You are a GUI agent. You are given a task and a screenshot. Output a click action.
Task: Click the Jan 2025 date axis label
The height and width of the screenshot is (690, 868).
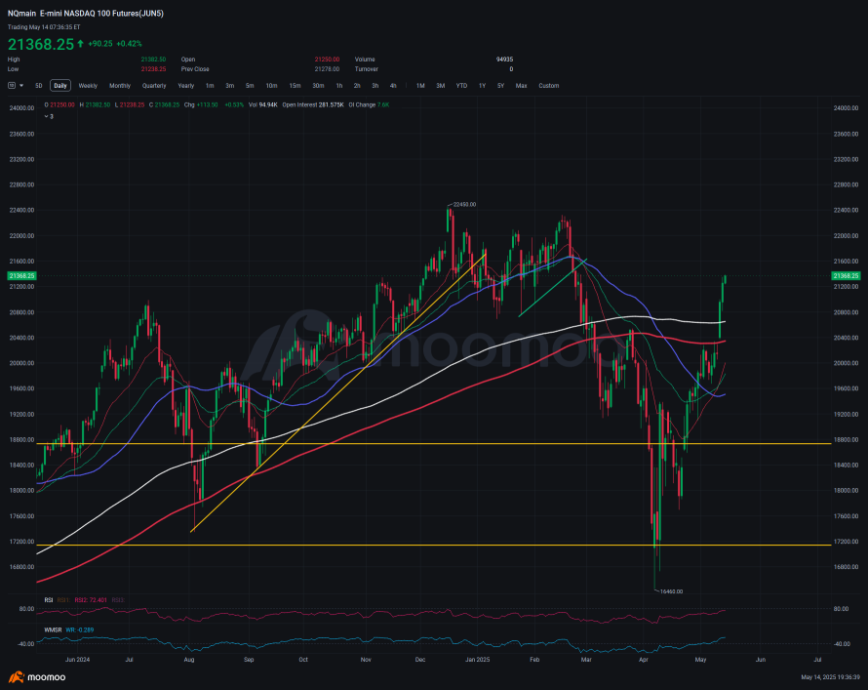[477, 660]
